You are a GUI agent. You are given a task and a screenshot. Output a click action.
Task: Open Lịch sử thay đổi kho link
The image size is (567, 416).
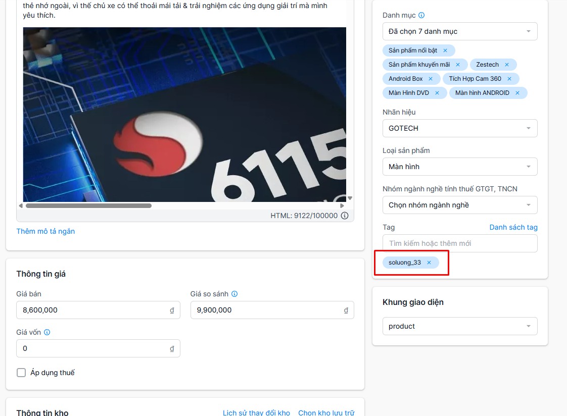(x=256, y=413)
